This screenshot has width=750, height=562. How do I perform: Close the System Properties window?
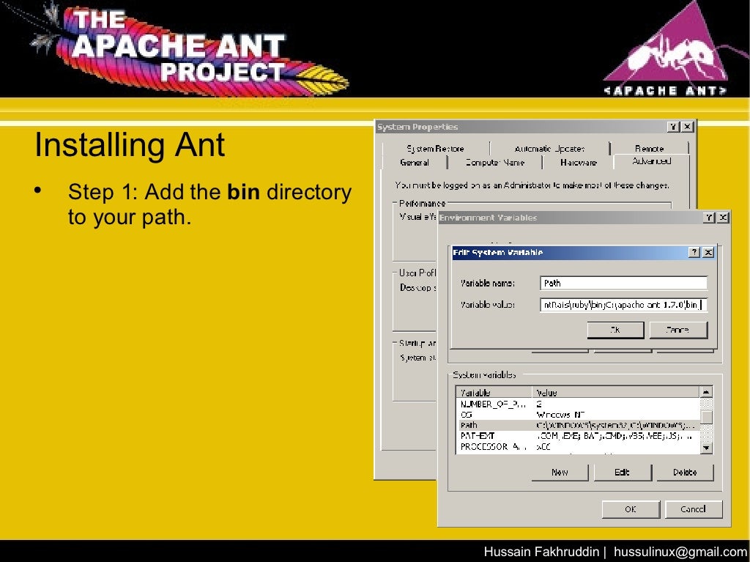687,126
